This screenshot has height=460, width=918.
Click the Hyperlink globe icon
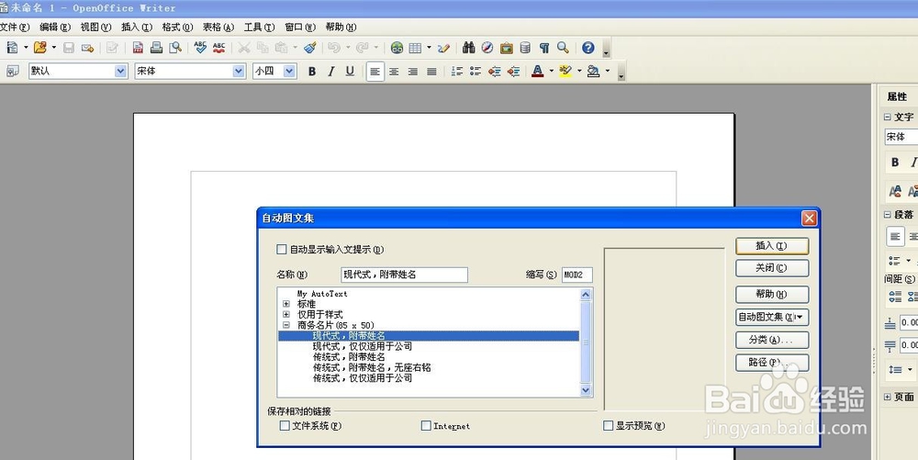coord(397,48)
